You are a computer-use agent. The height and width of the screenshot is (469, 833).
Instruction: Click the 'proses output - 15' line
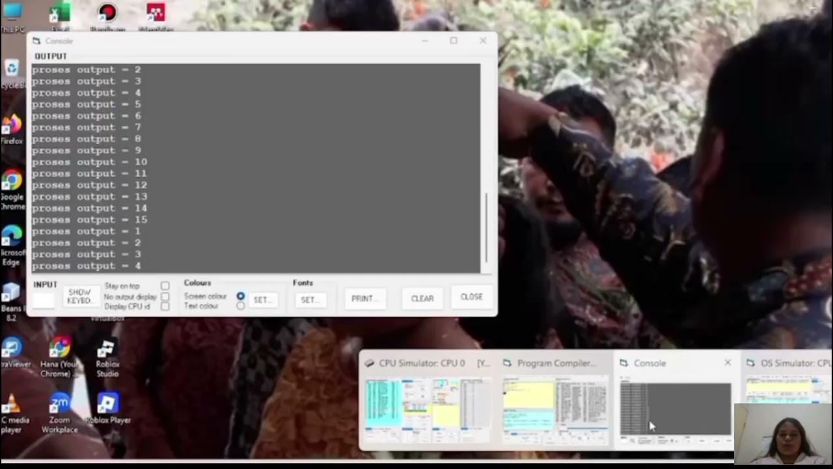click(x=89, y=220)
